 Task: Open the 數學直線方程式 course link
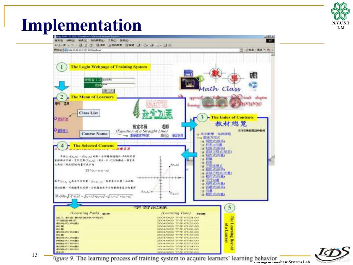(x=140, y=135)
